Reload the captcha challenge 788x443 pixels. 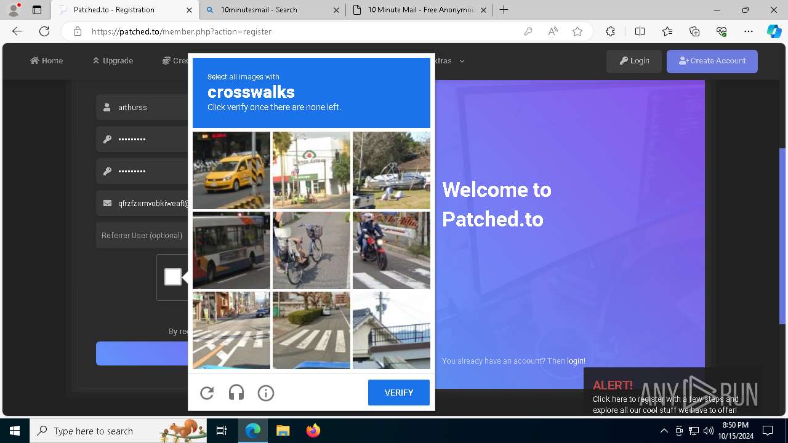click(x=207, y=393)
